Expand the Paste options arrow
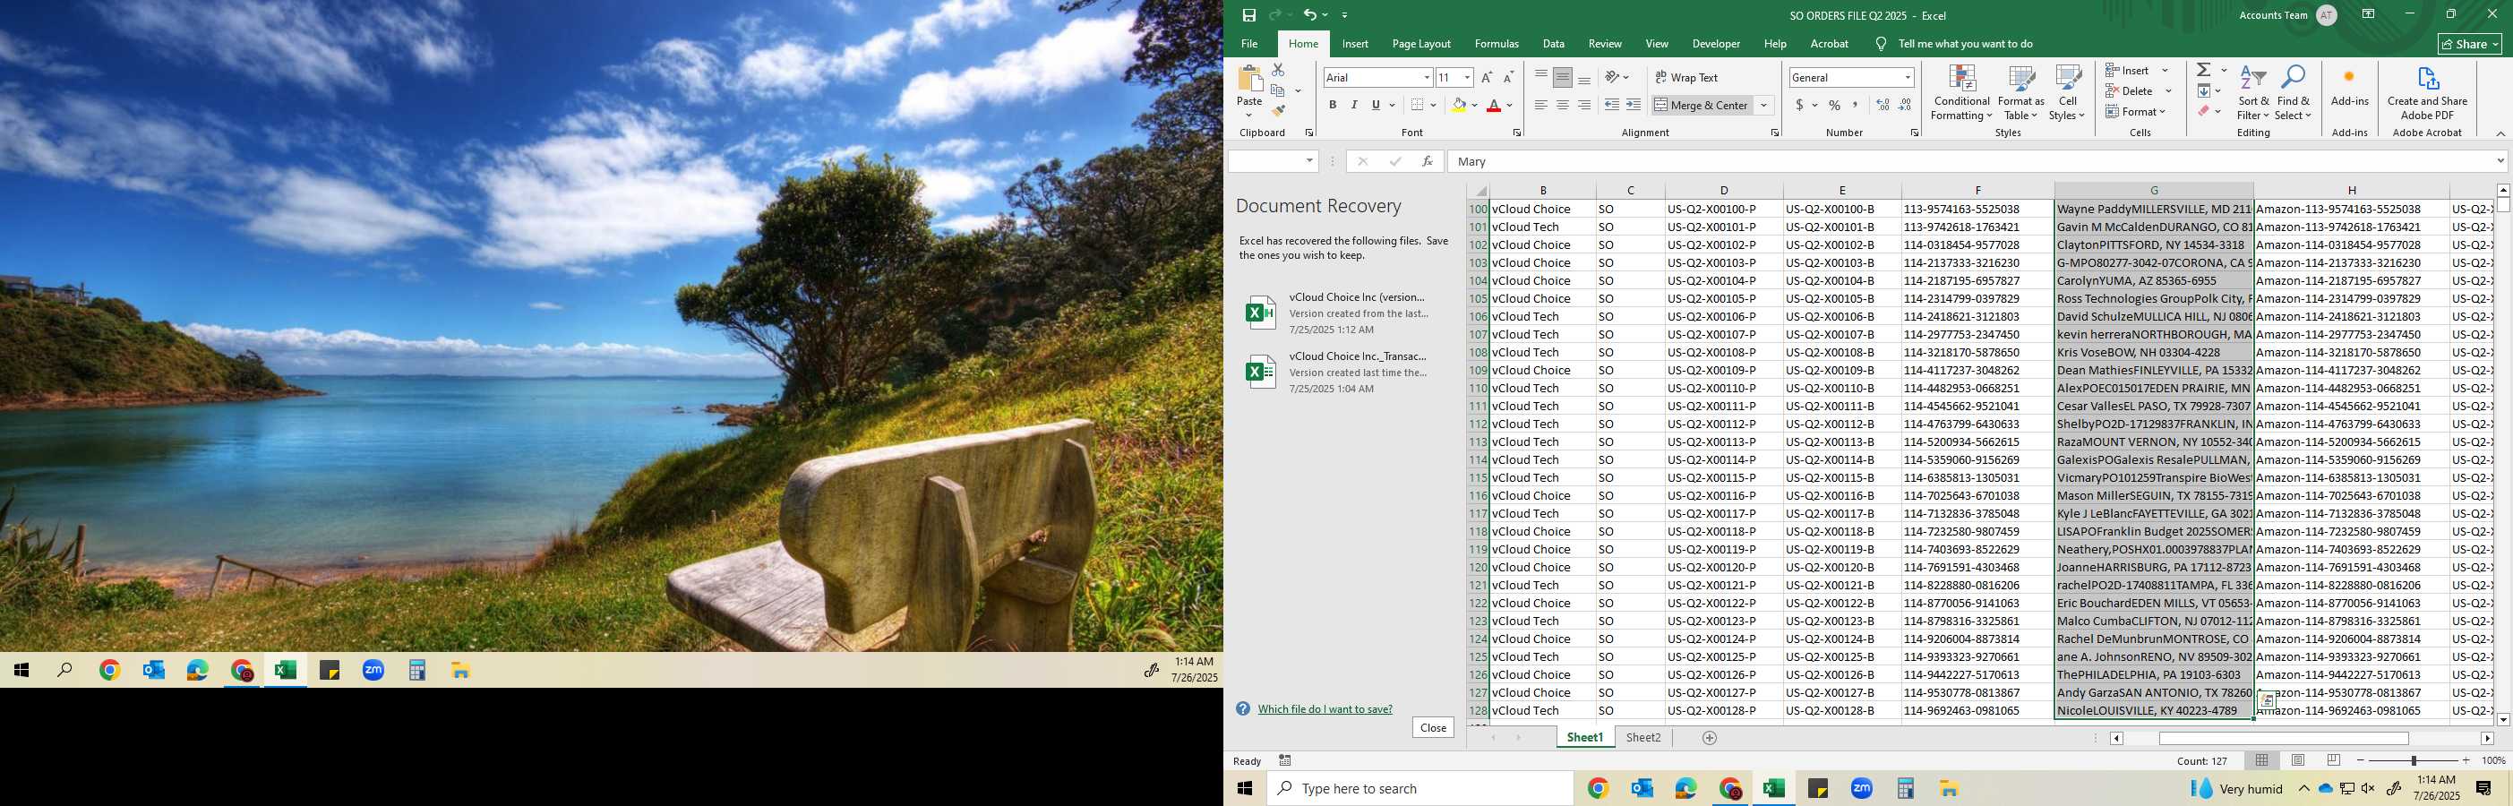Viewport: 2513px width, 806px height. click(x=1248, y=116)
